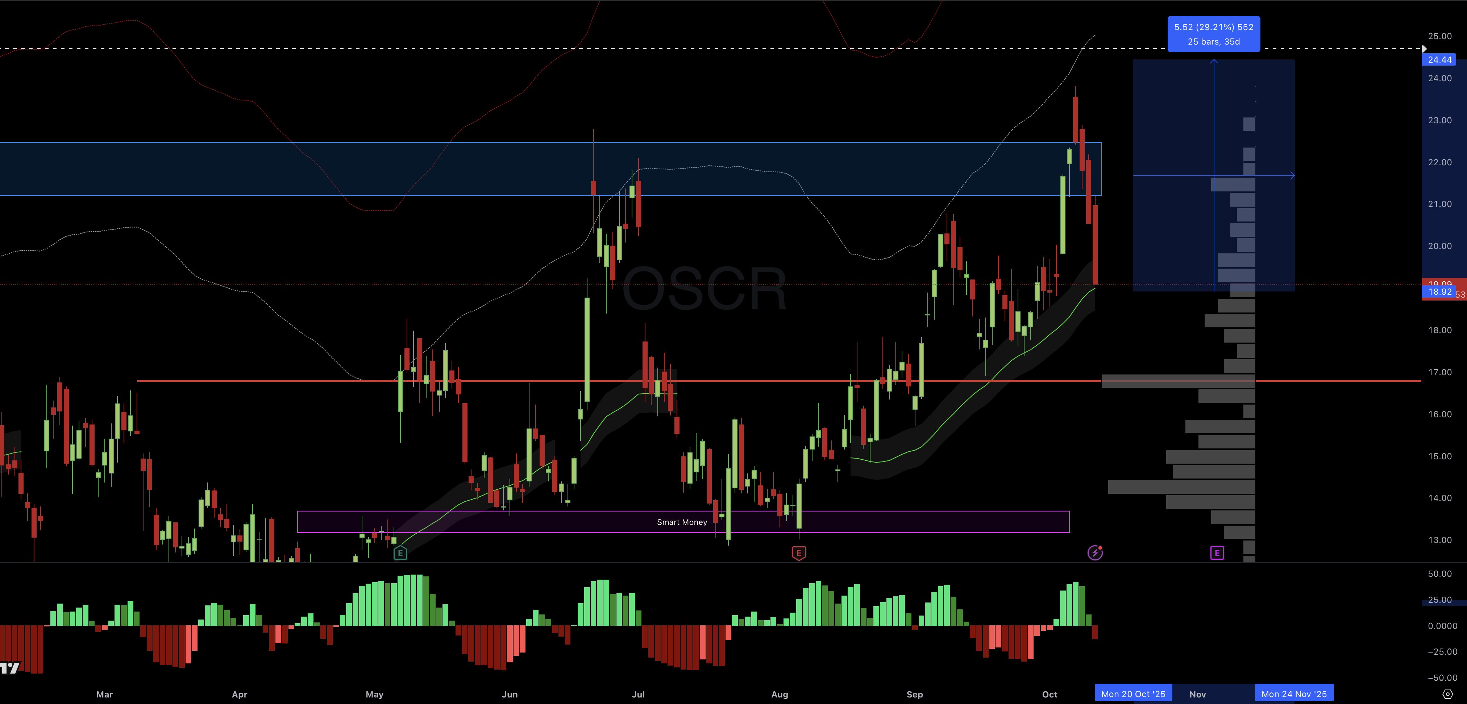Viewport: 1467px width, 704px height.
Task: Click 17.00 on the price scale
Action: (1440, 372)
